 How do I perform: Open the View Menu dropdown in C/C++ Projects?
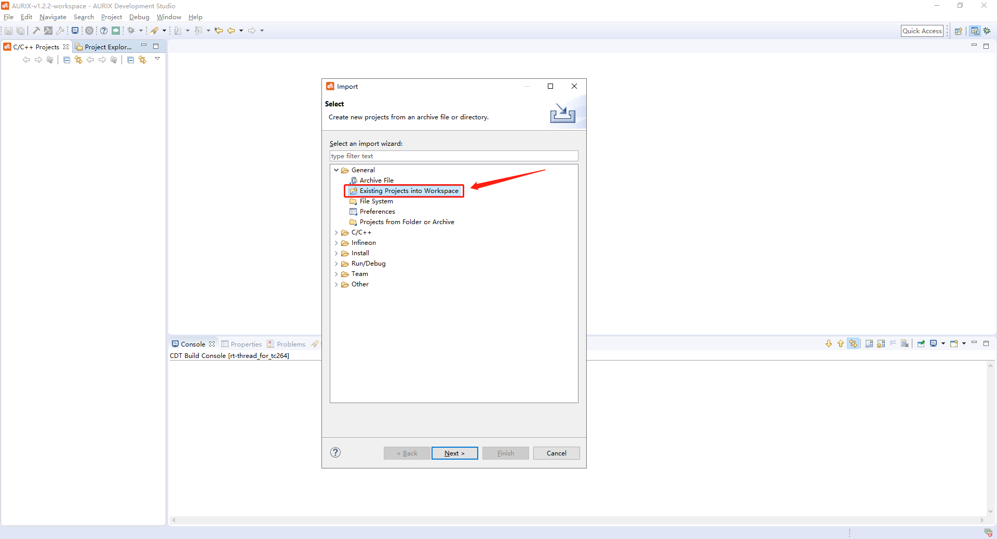coord(157,59)
